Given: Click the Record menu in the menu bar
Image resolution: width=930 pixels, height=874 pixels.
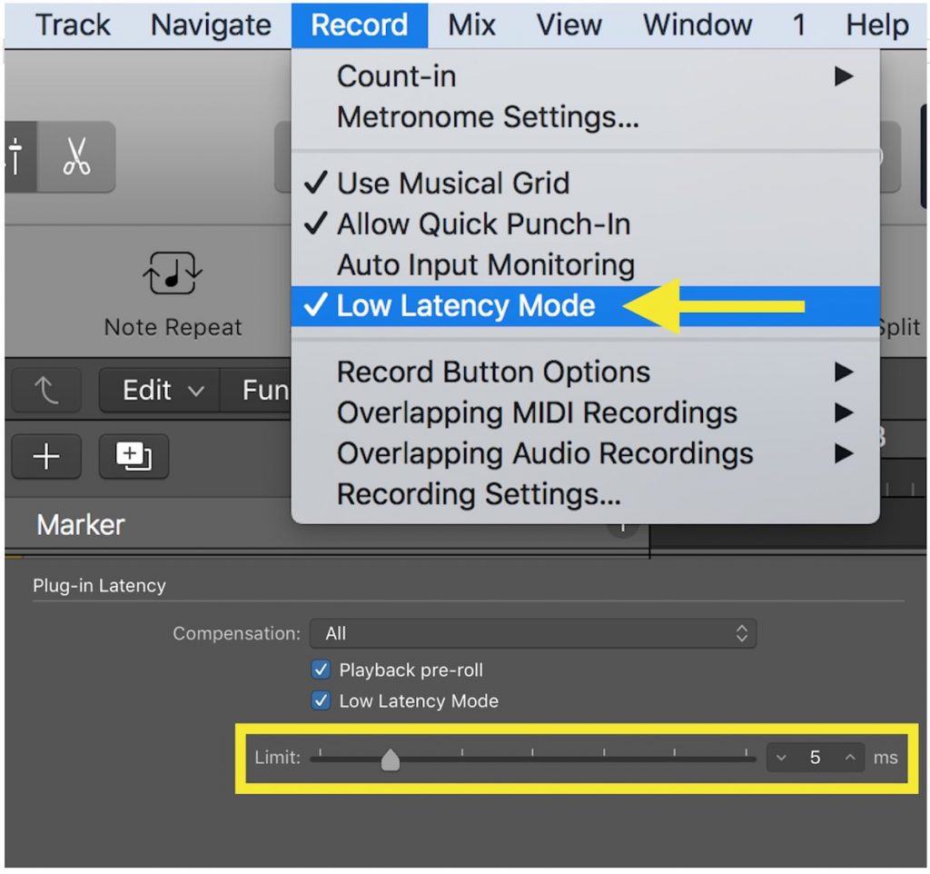Looking at the screenshot, I should [360, 25].
